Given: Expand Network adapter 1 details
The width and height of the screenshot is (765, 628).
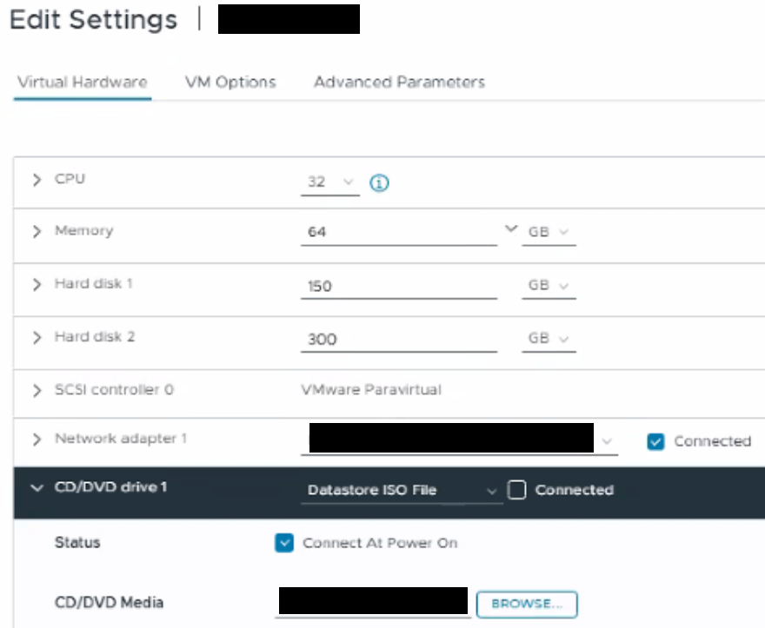Looking at the screenshot, I should tap(37, 439).
